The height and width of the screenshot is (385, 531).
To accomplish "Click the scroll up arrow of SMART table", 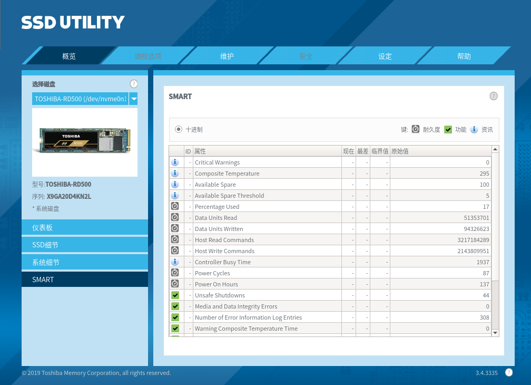I will point(495,149).
